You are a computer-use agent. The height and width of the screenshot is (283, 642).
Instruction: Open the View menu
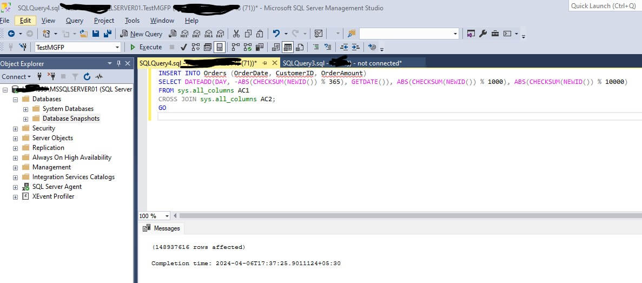click(x=48, y=21)
